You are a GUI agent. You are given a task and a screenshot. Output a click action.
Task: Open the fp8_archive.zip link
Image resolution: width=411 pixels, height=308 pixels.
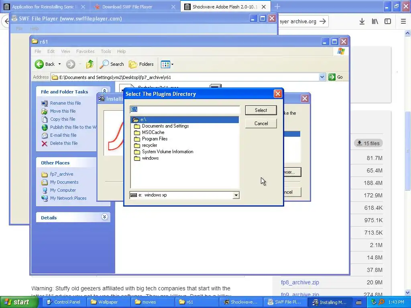(x=300, y=282)
